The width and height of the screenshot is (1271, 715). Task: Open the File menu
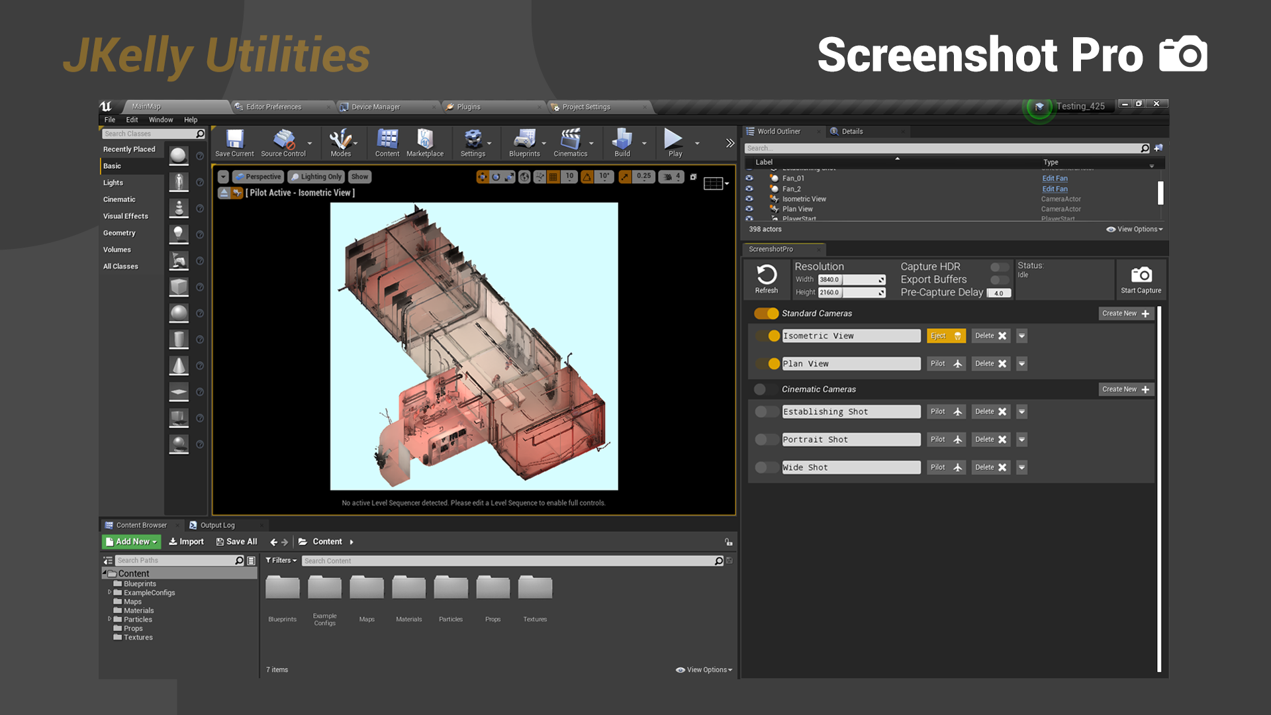pos(110,120)
